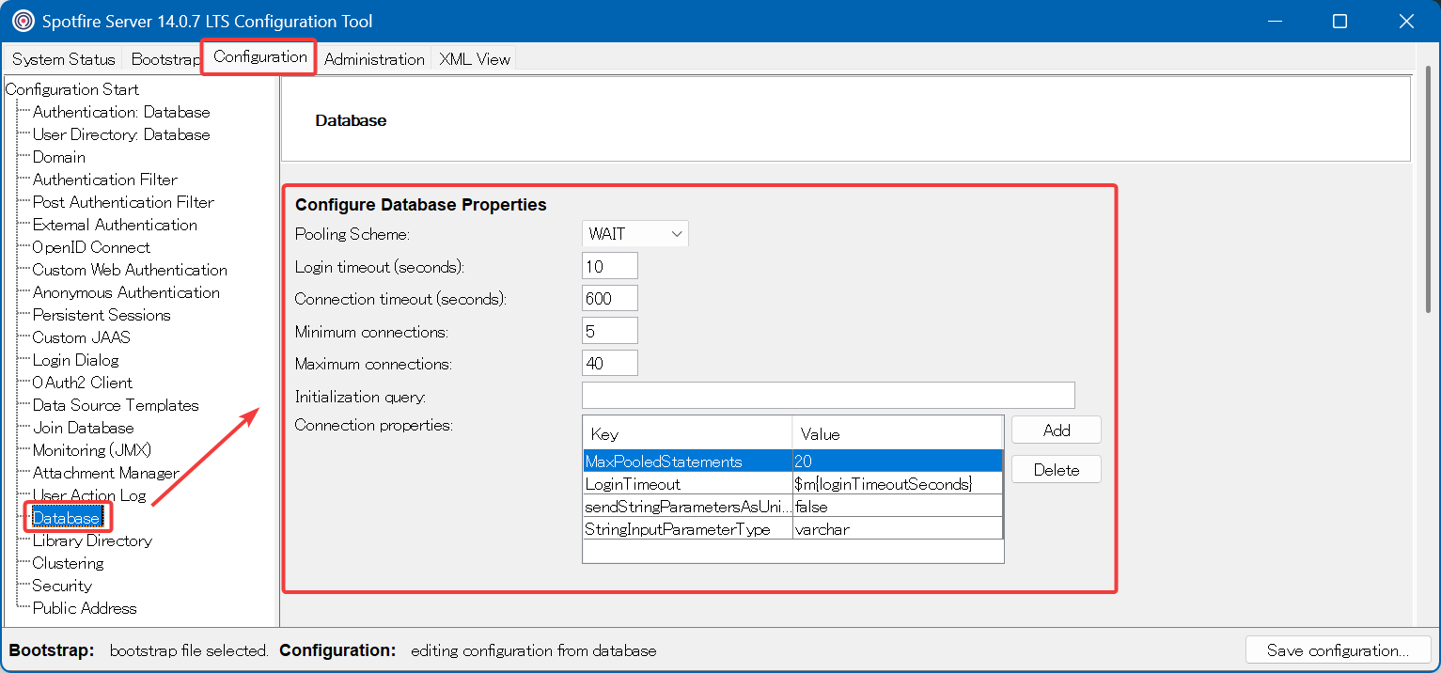
Task: Open the Pooling Scheme dropdown
Action: click(x=635, y=234)
